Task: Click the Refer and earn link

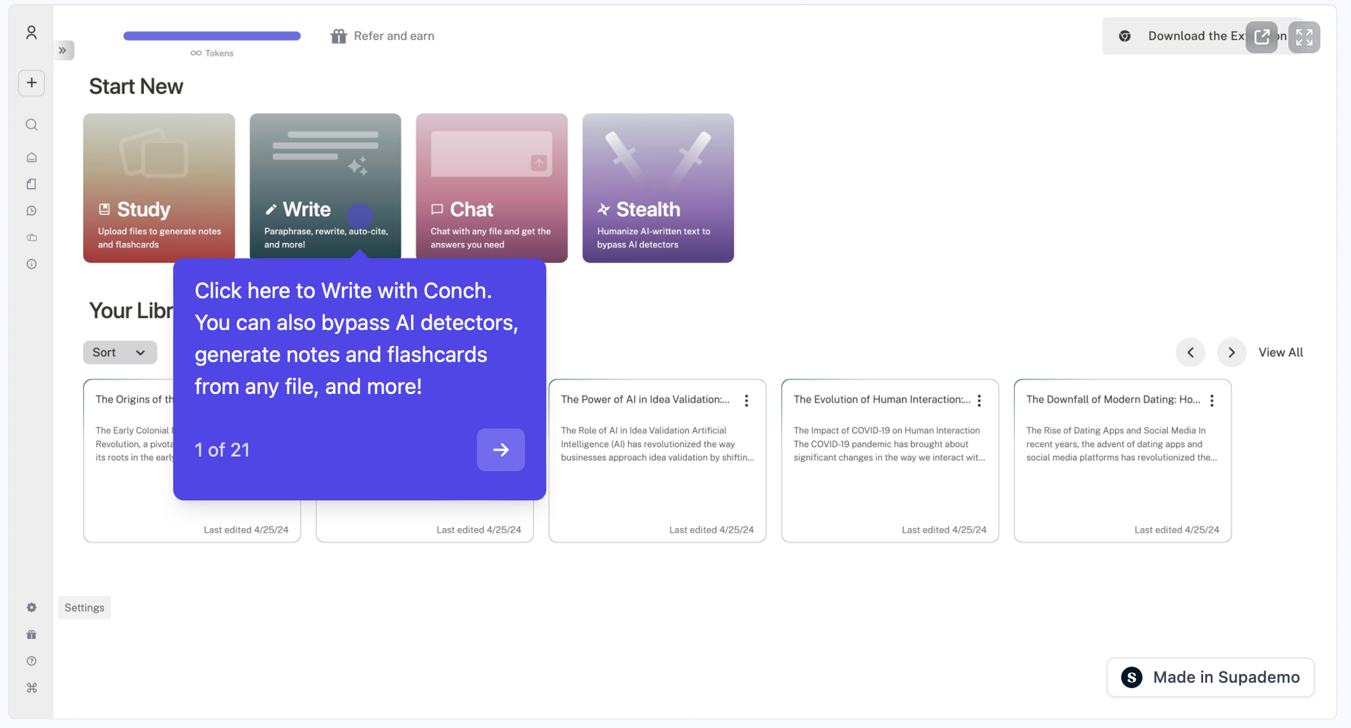Action: coord(382,36)
